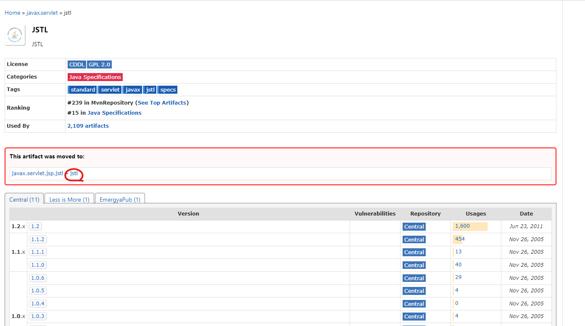Open the 1,600 usages link
Image resolution: width=585 pixels, height=326 pixels.
tap(462, 226)
